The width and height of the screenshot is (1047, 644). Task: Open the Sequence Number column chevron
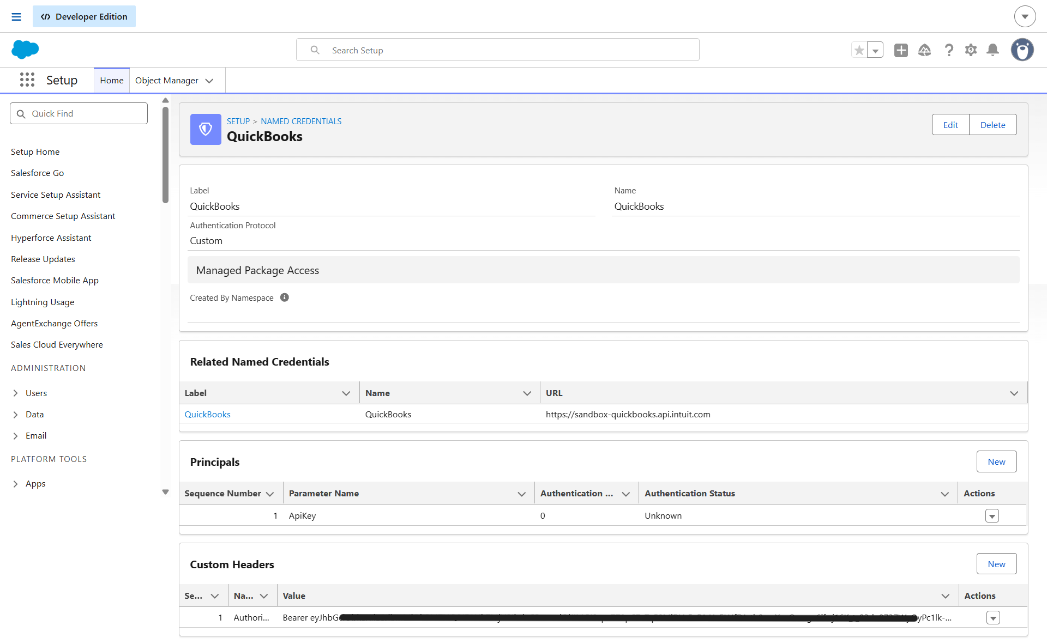click(x=270, y=494)
